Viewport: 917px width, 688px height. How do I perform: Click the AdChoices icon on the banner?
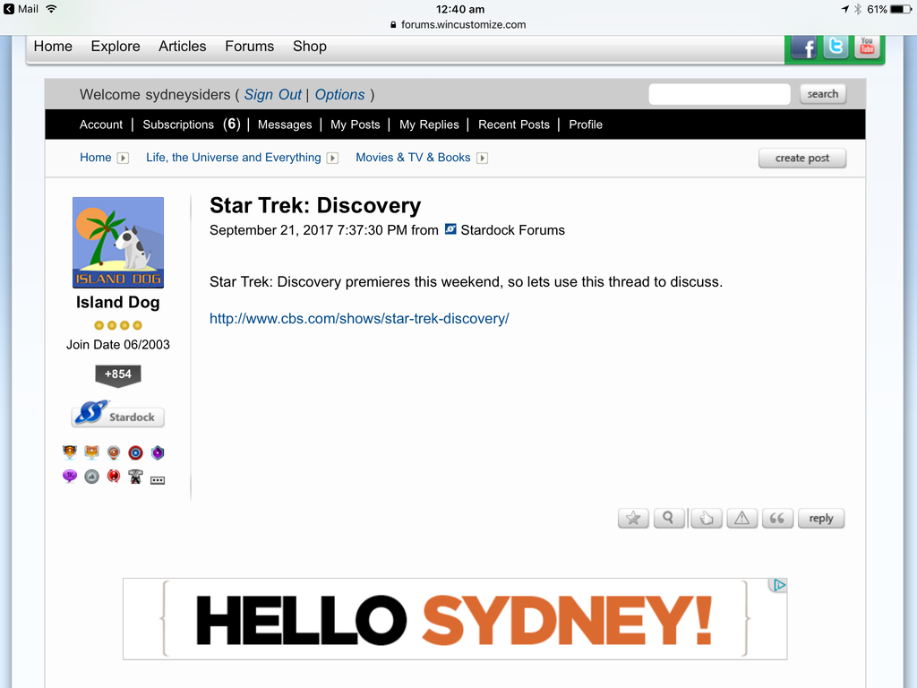coord(778,586)
